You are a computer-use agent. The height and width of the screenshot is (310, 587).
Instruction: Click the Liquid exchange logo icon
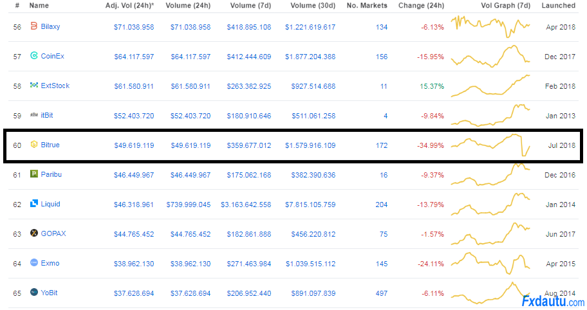(x=35, y=204)
